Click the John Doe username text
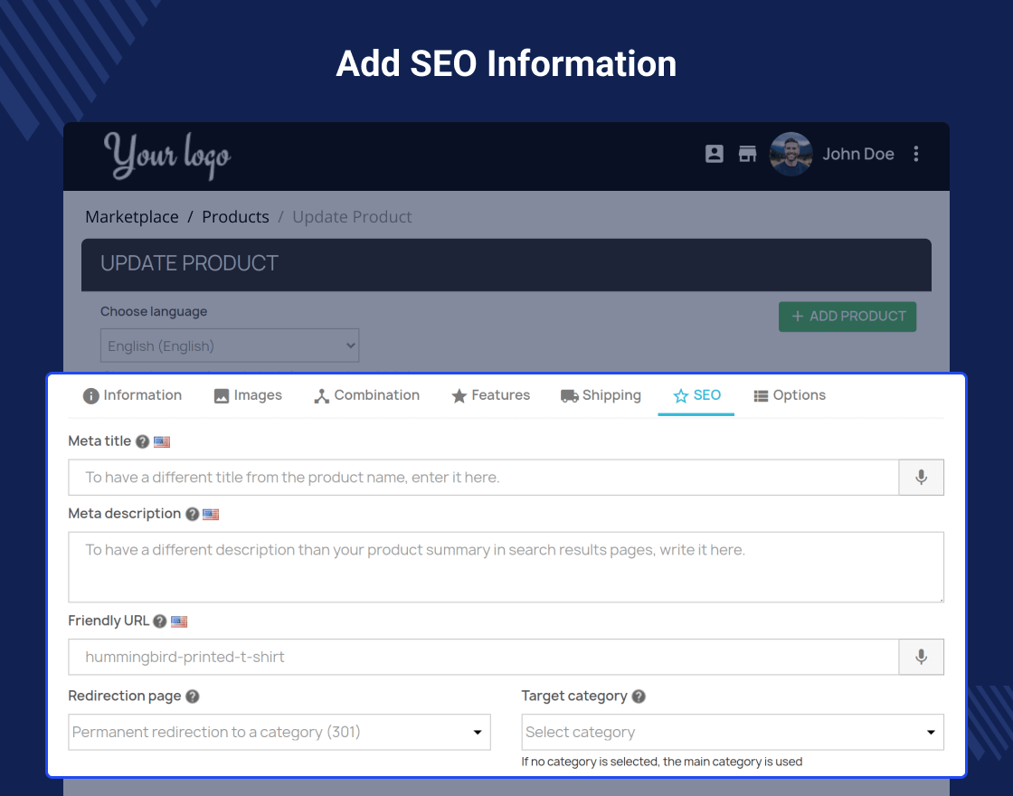 (858, 154)
